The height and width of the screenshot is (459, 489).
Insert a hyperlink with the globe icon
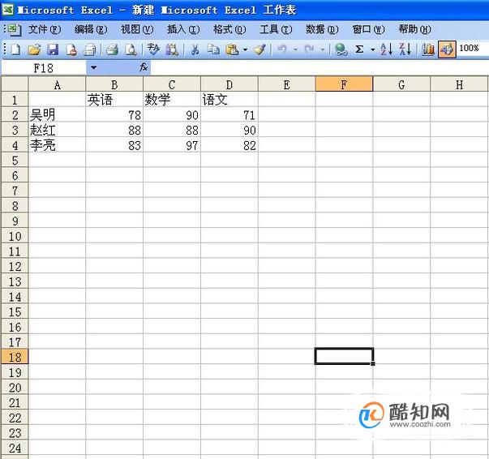pos(341,49)
